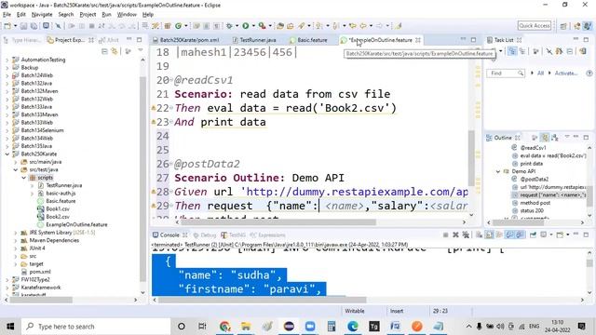Open the Help menu

click(148, 15)
